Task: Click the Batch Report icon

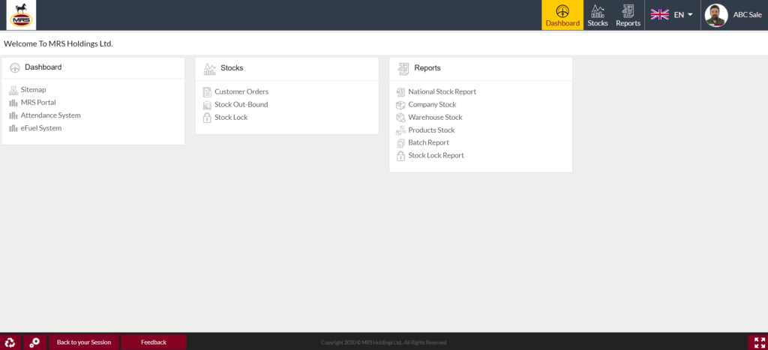Action: [400, 143]
